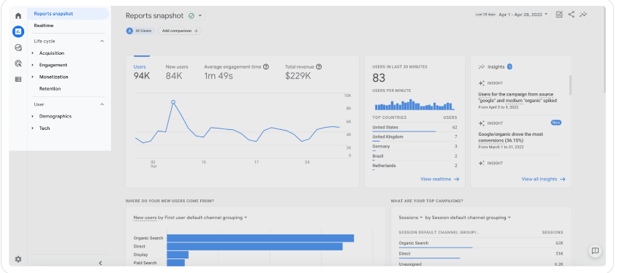Select the Reports chart icon
Image resolution: width=617 pixels, height=273 pixels.
(18, 31)
